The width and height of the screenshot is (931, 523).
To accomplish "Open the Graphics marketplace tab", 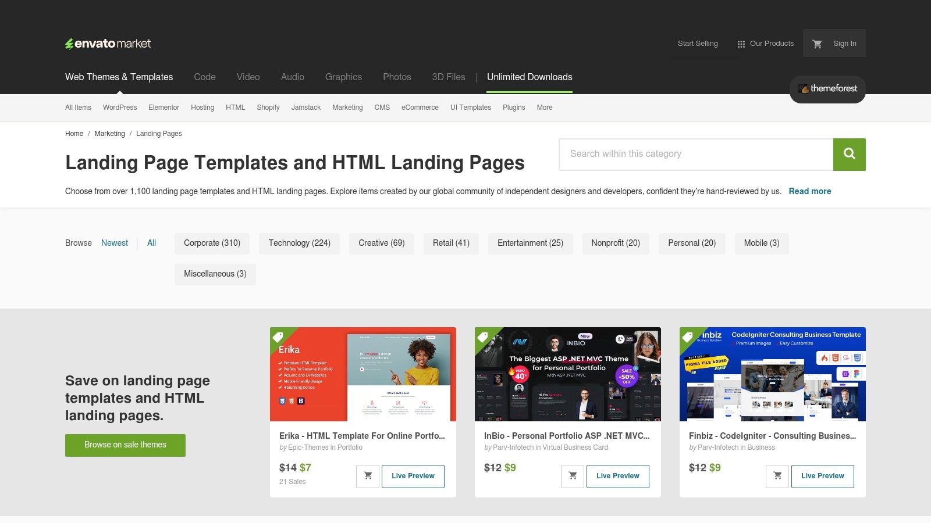I will coord(343,77).
